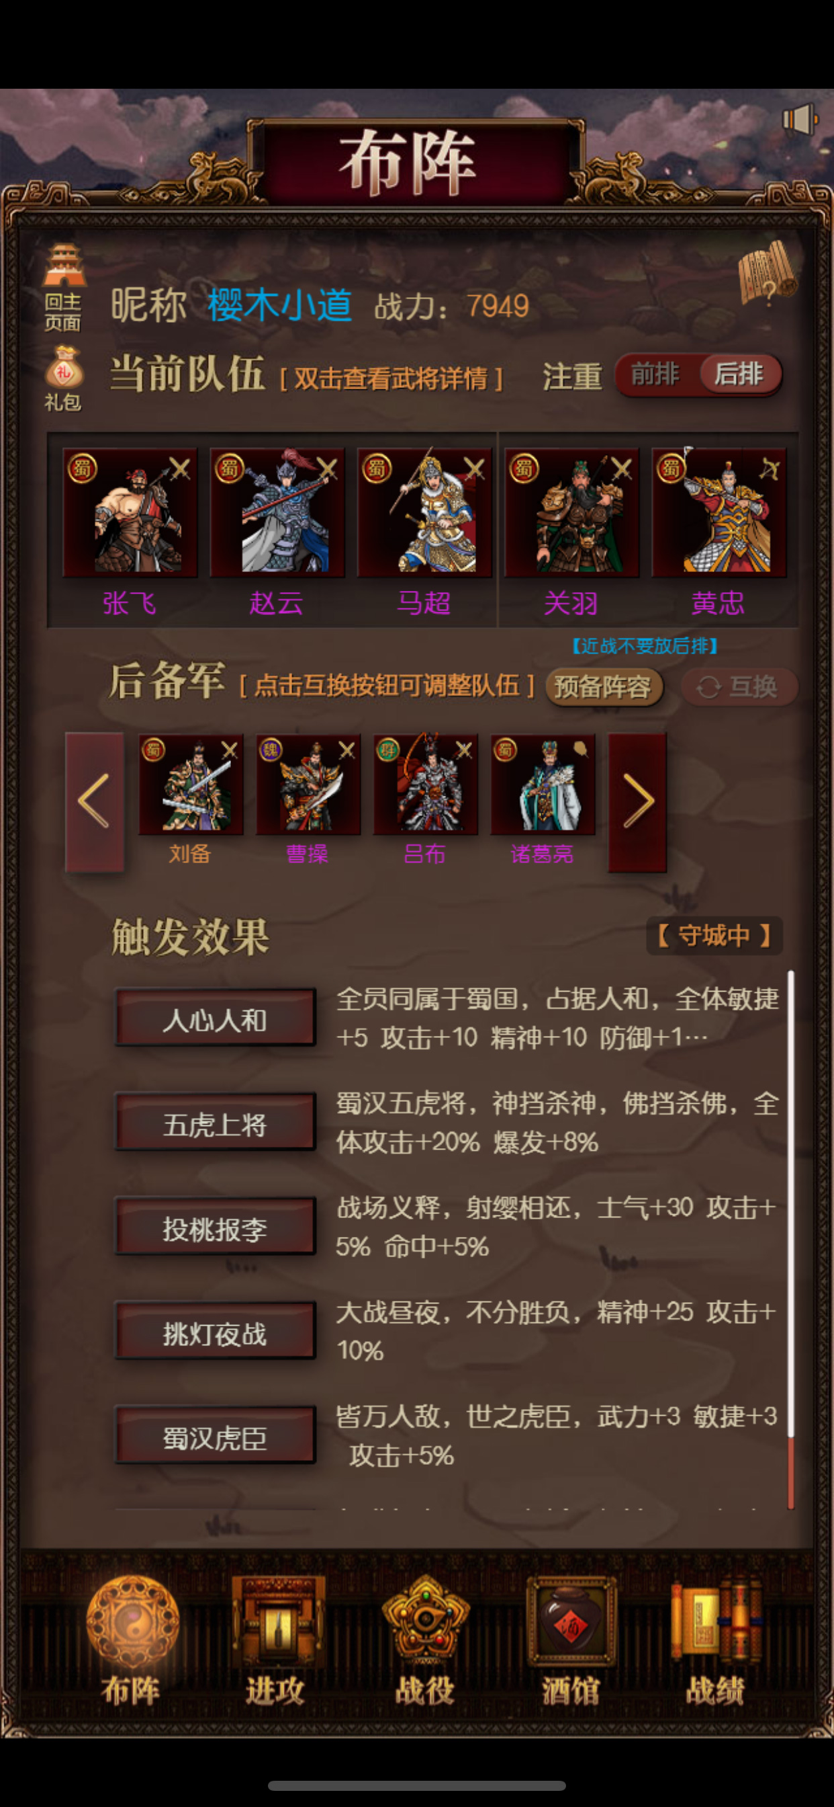Mute sound with the speaker icon

pyautogui.click(x=800, y=119)
